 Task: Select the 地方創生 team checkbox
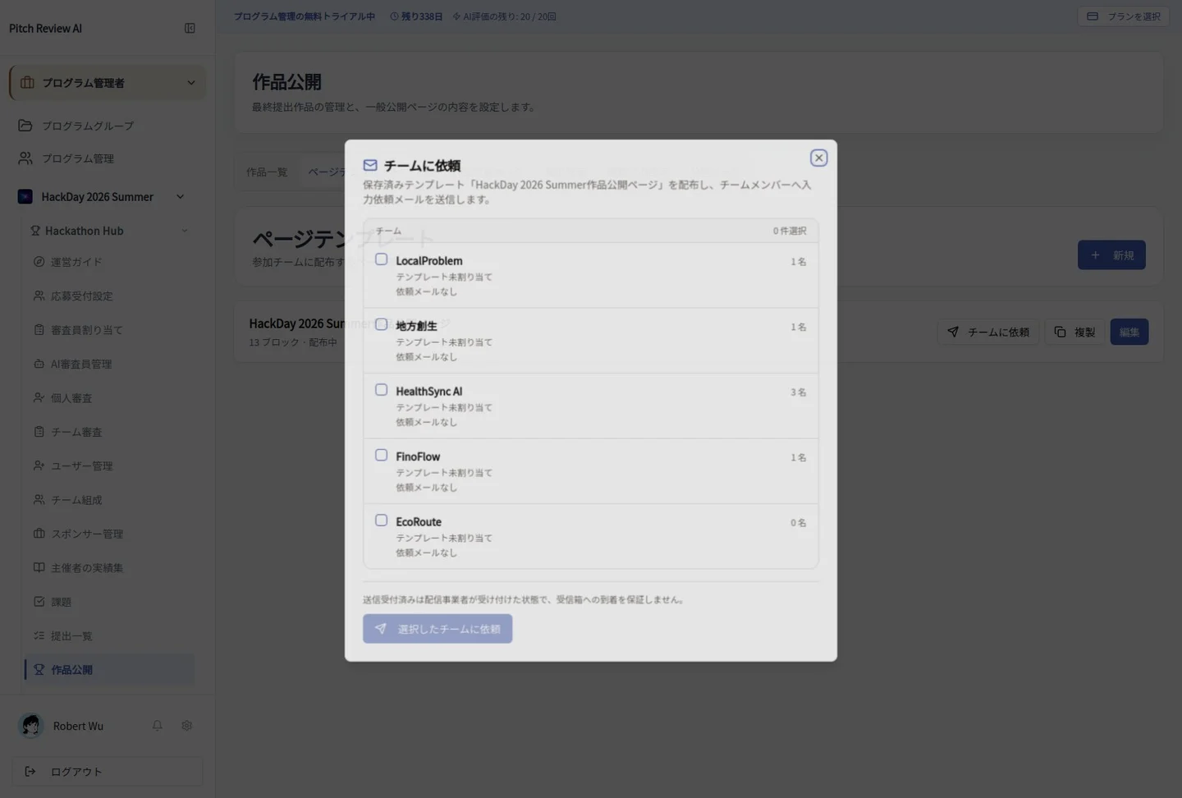pyautogui.click(x=382, y=324)
